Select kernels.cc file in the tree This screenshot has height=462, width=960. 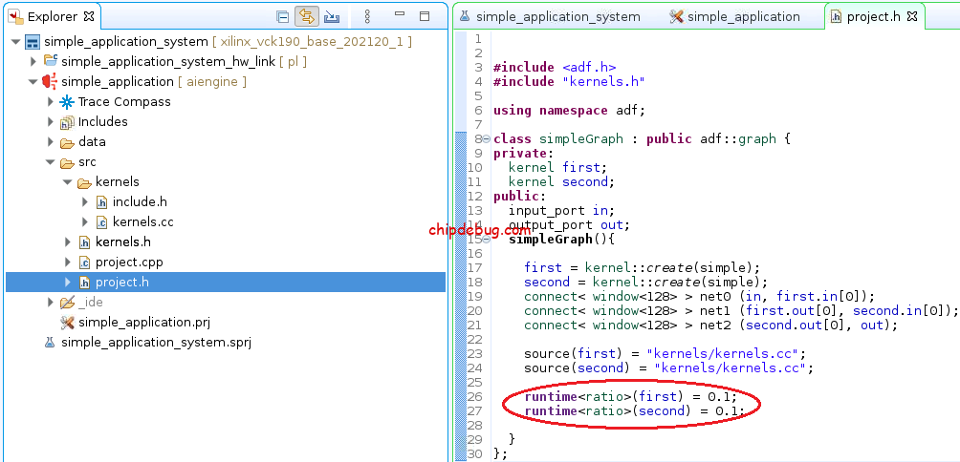click(142, 222)
